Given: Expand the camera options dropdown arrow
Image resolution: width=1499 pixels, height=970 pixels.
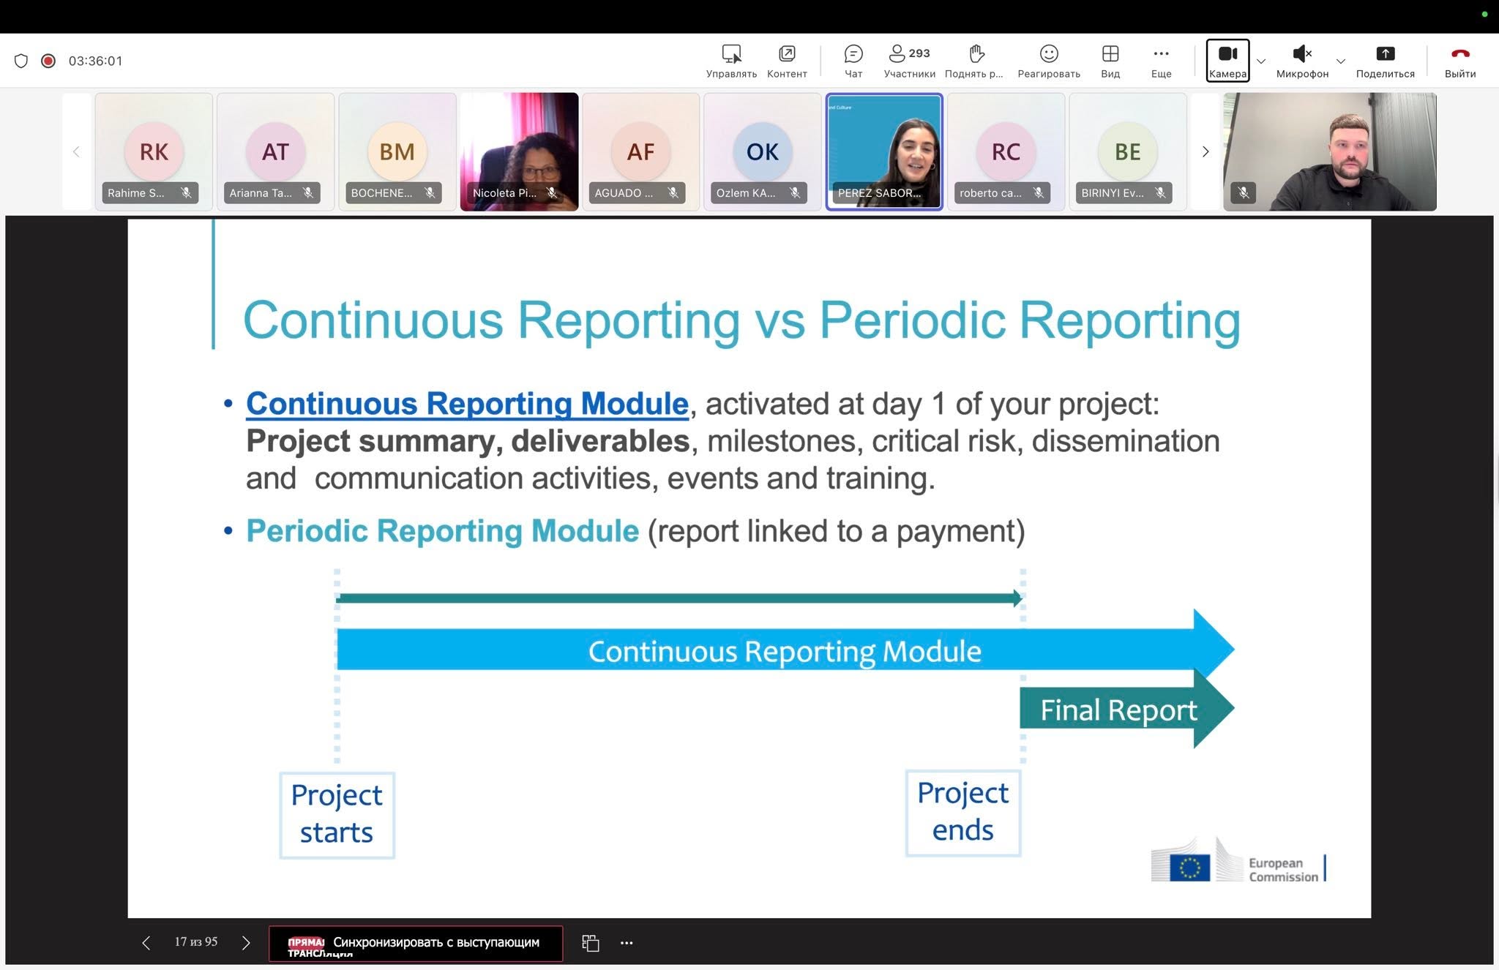Looking at the screenshot, I should tap(1261, 61).
